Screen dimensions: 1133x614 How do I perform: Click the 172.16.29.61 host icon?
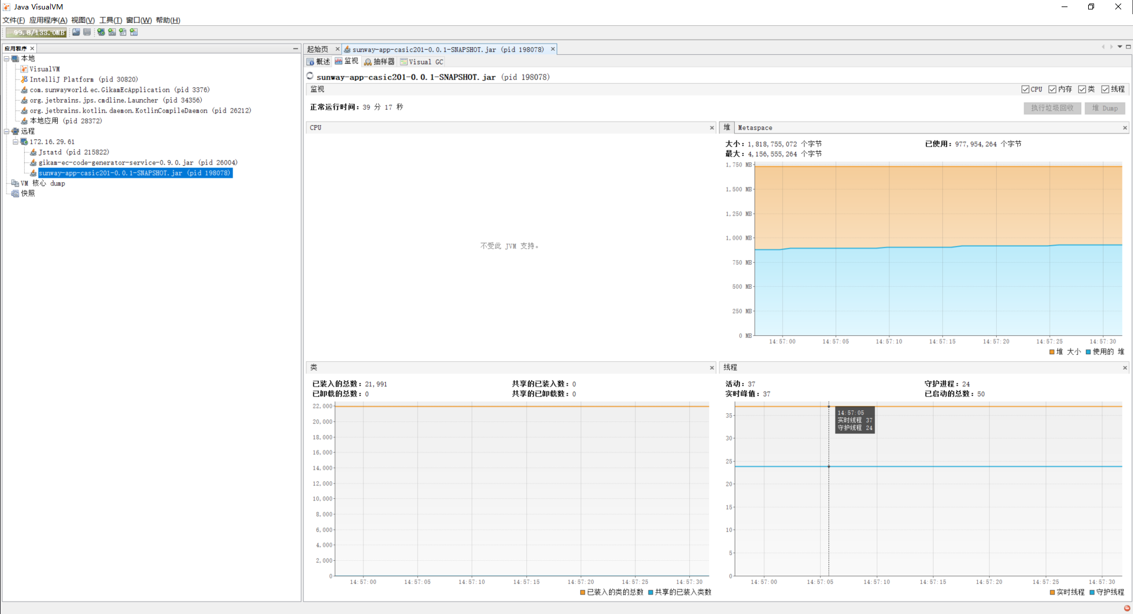pos(24,142)
